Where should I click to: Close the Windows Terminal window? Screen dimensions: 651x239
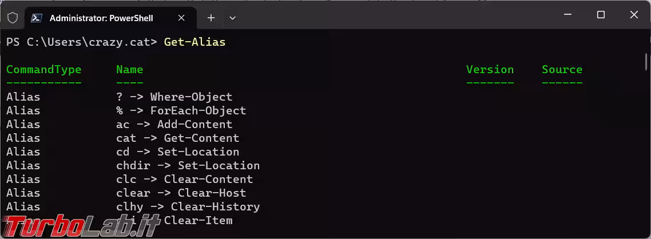[634, 15]
